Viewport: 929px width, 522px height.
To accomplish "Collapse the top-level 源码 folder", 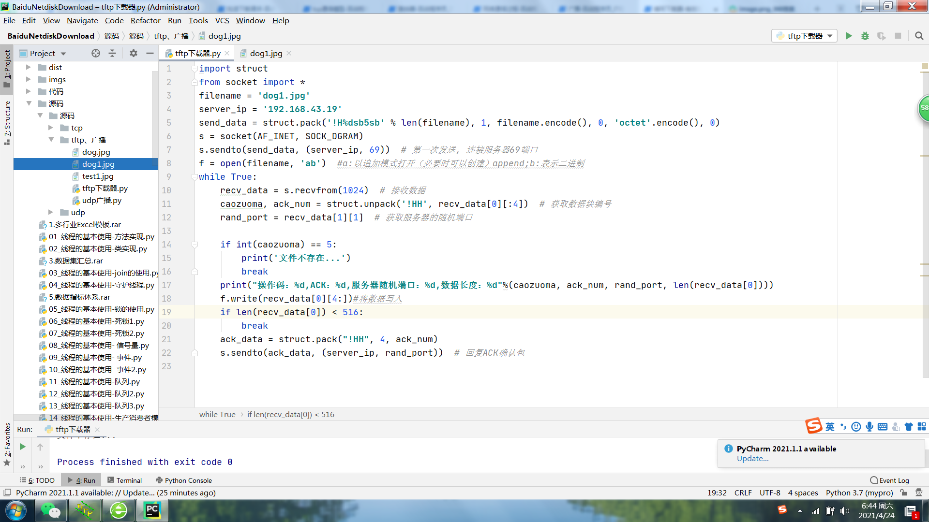I will pos(29,103).
